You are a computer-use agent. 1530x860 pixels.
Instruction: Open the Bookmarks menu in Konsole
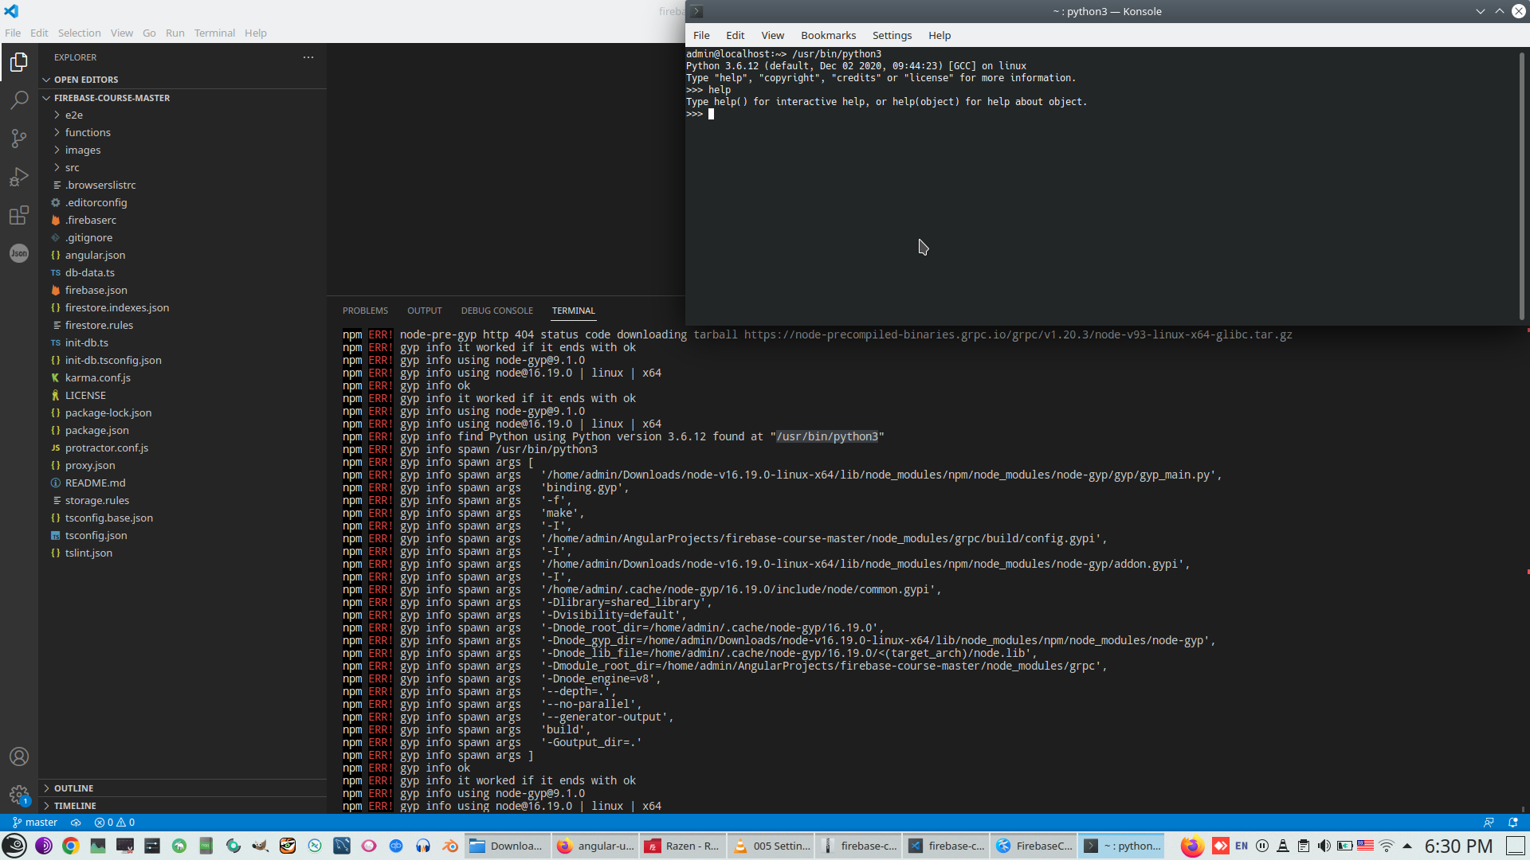pyautogui.click(x=828, y=35)
